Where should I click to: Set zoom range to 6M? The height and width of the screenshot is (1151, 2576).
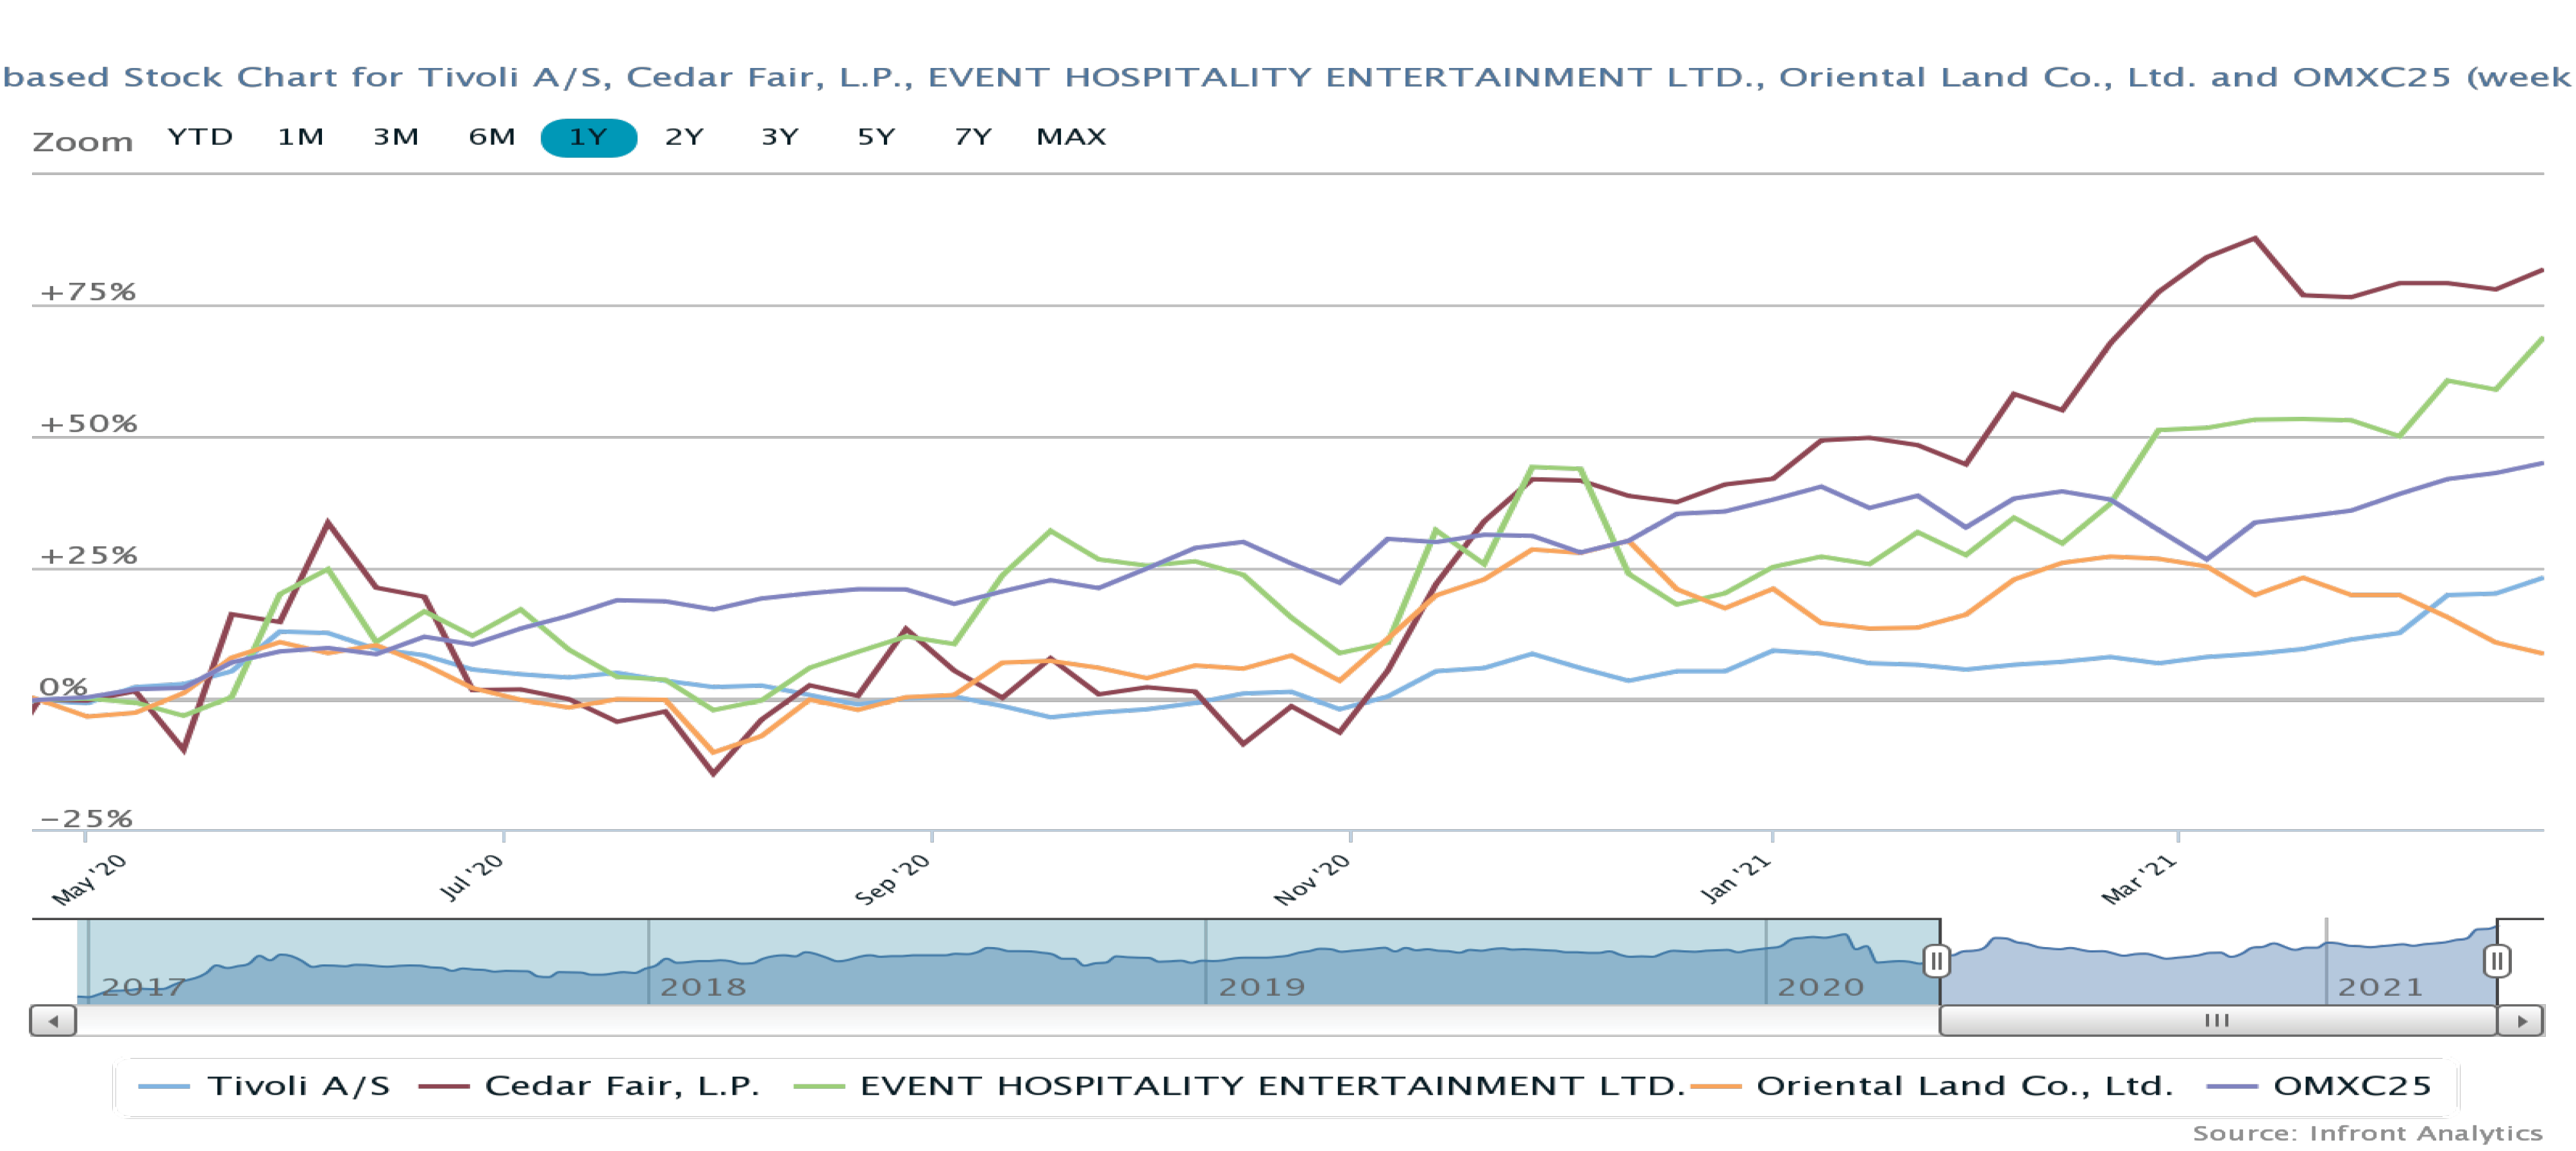[x=492, y=137]
